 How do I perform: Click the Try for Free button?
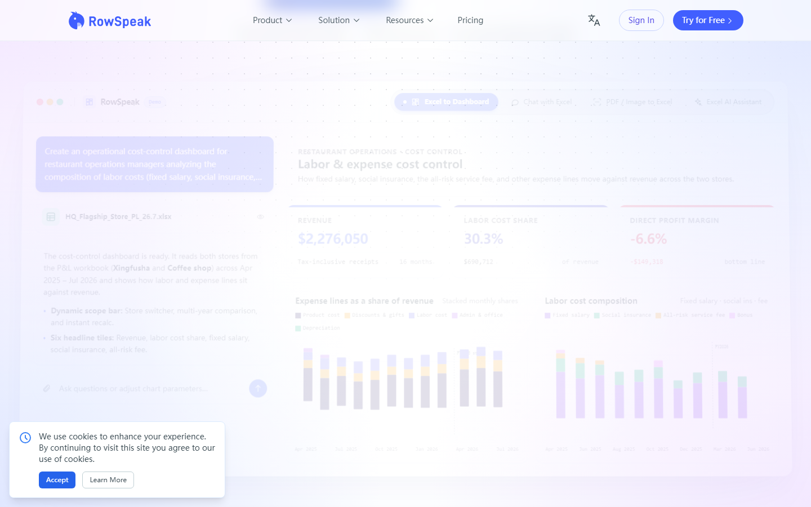[x=708, y=20]
